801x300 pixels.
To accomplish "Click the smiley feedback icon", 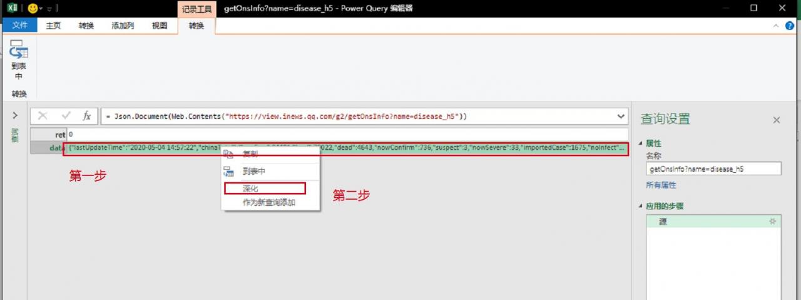I will (33, 8).
